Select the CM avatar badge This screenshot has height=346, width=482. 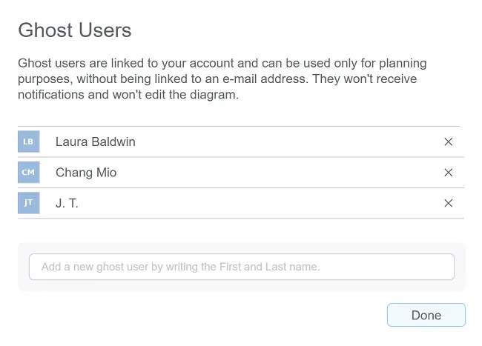tap(28, 173)
